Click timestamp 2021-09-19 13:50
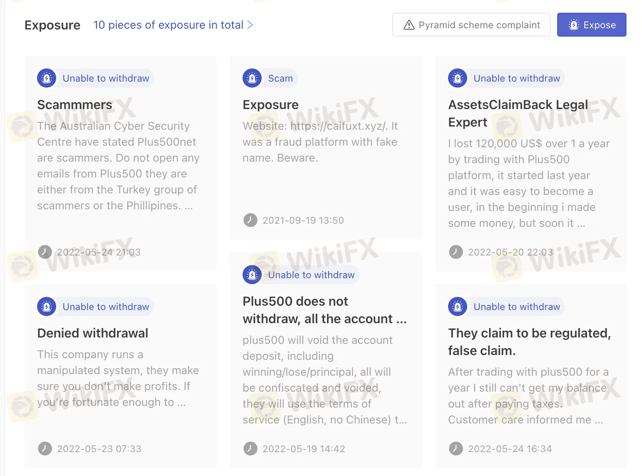 (x=303, y=220)
